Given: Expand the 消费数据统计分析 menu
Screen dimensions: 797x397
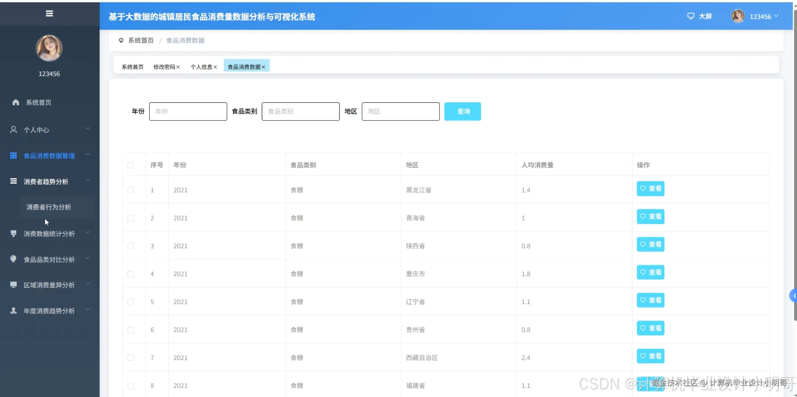Looking at the screenshot, I should coord(49,234).
